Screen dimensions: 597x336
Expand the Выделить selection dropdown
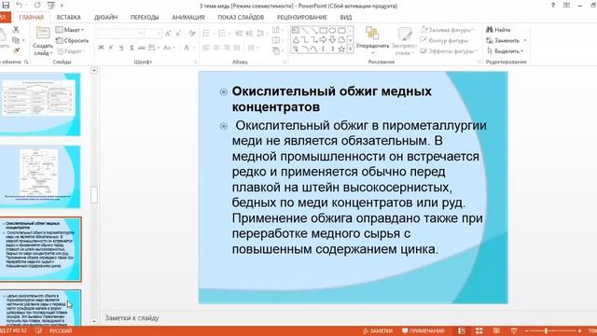pos(522,51)
